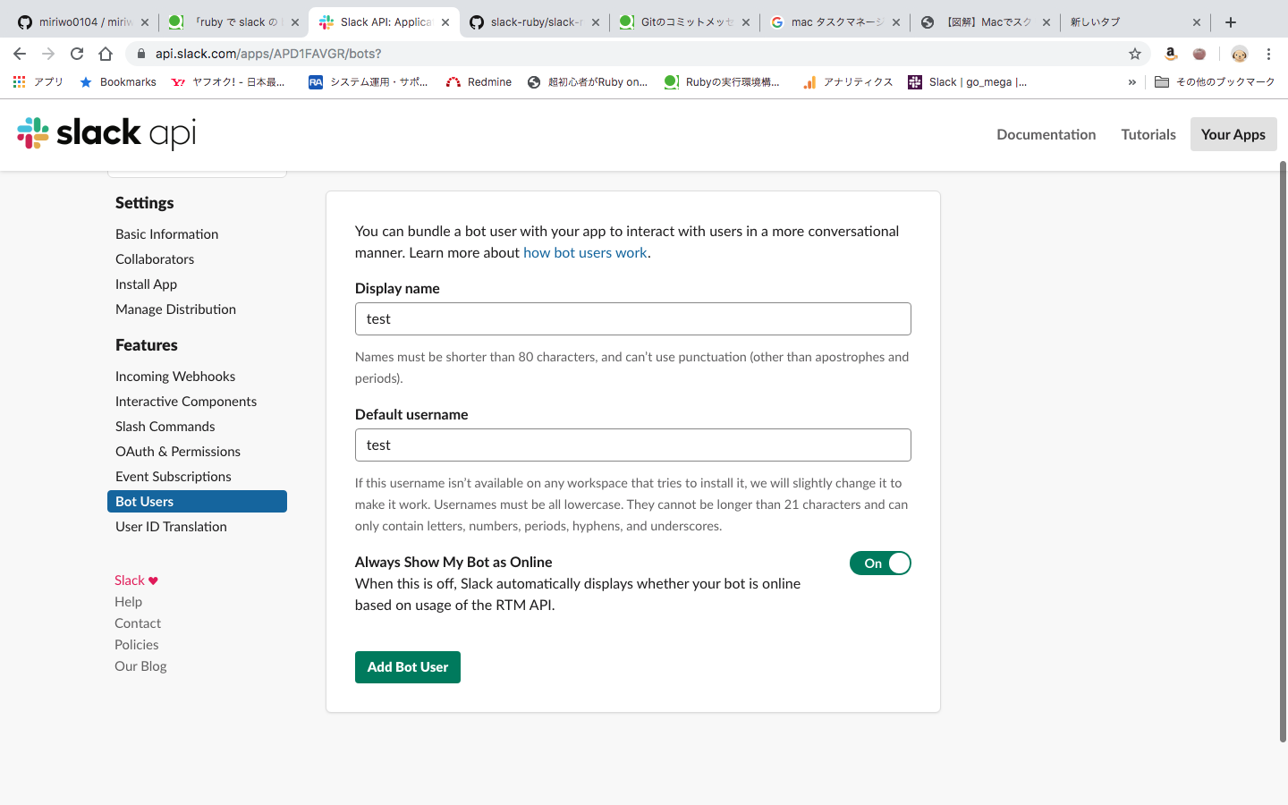The height and width of the screenshot is (805, 1288).
Task: Click the page vertical scrollbar
Action: point(1283,452)
